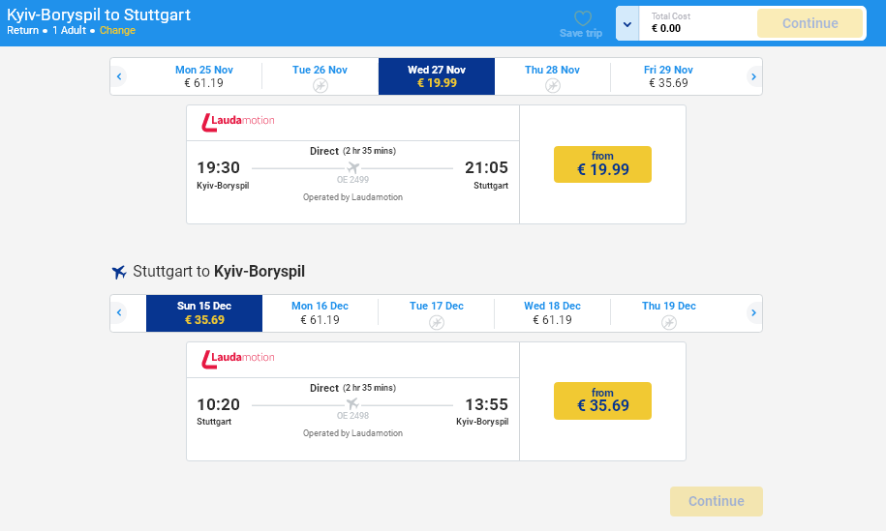Show earlier outbound dates with left arrow
This screenshot has width=886, height=531.
click(x=119, y=76)
